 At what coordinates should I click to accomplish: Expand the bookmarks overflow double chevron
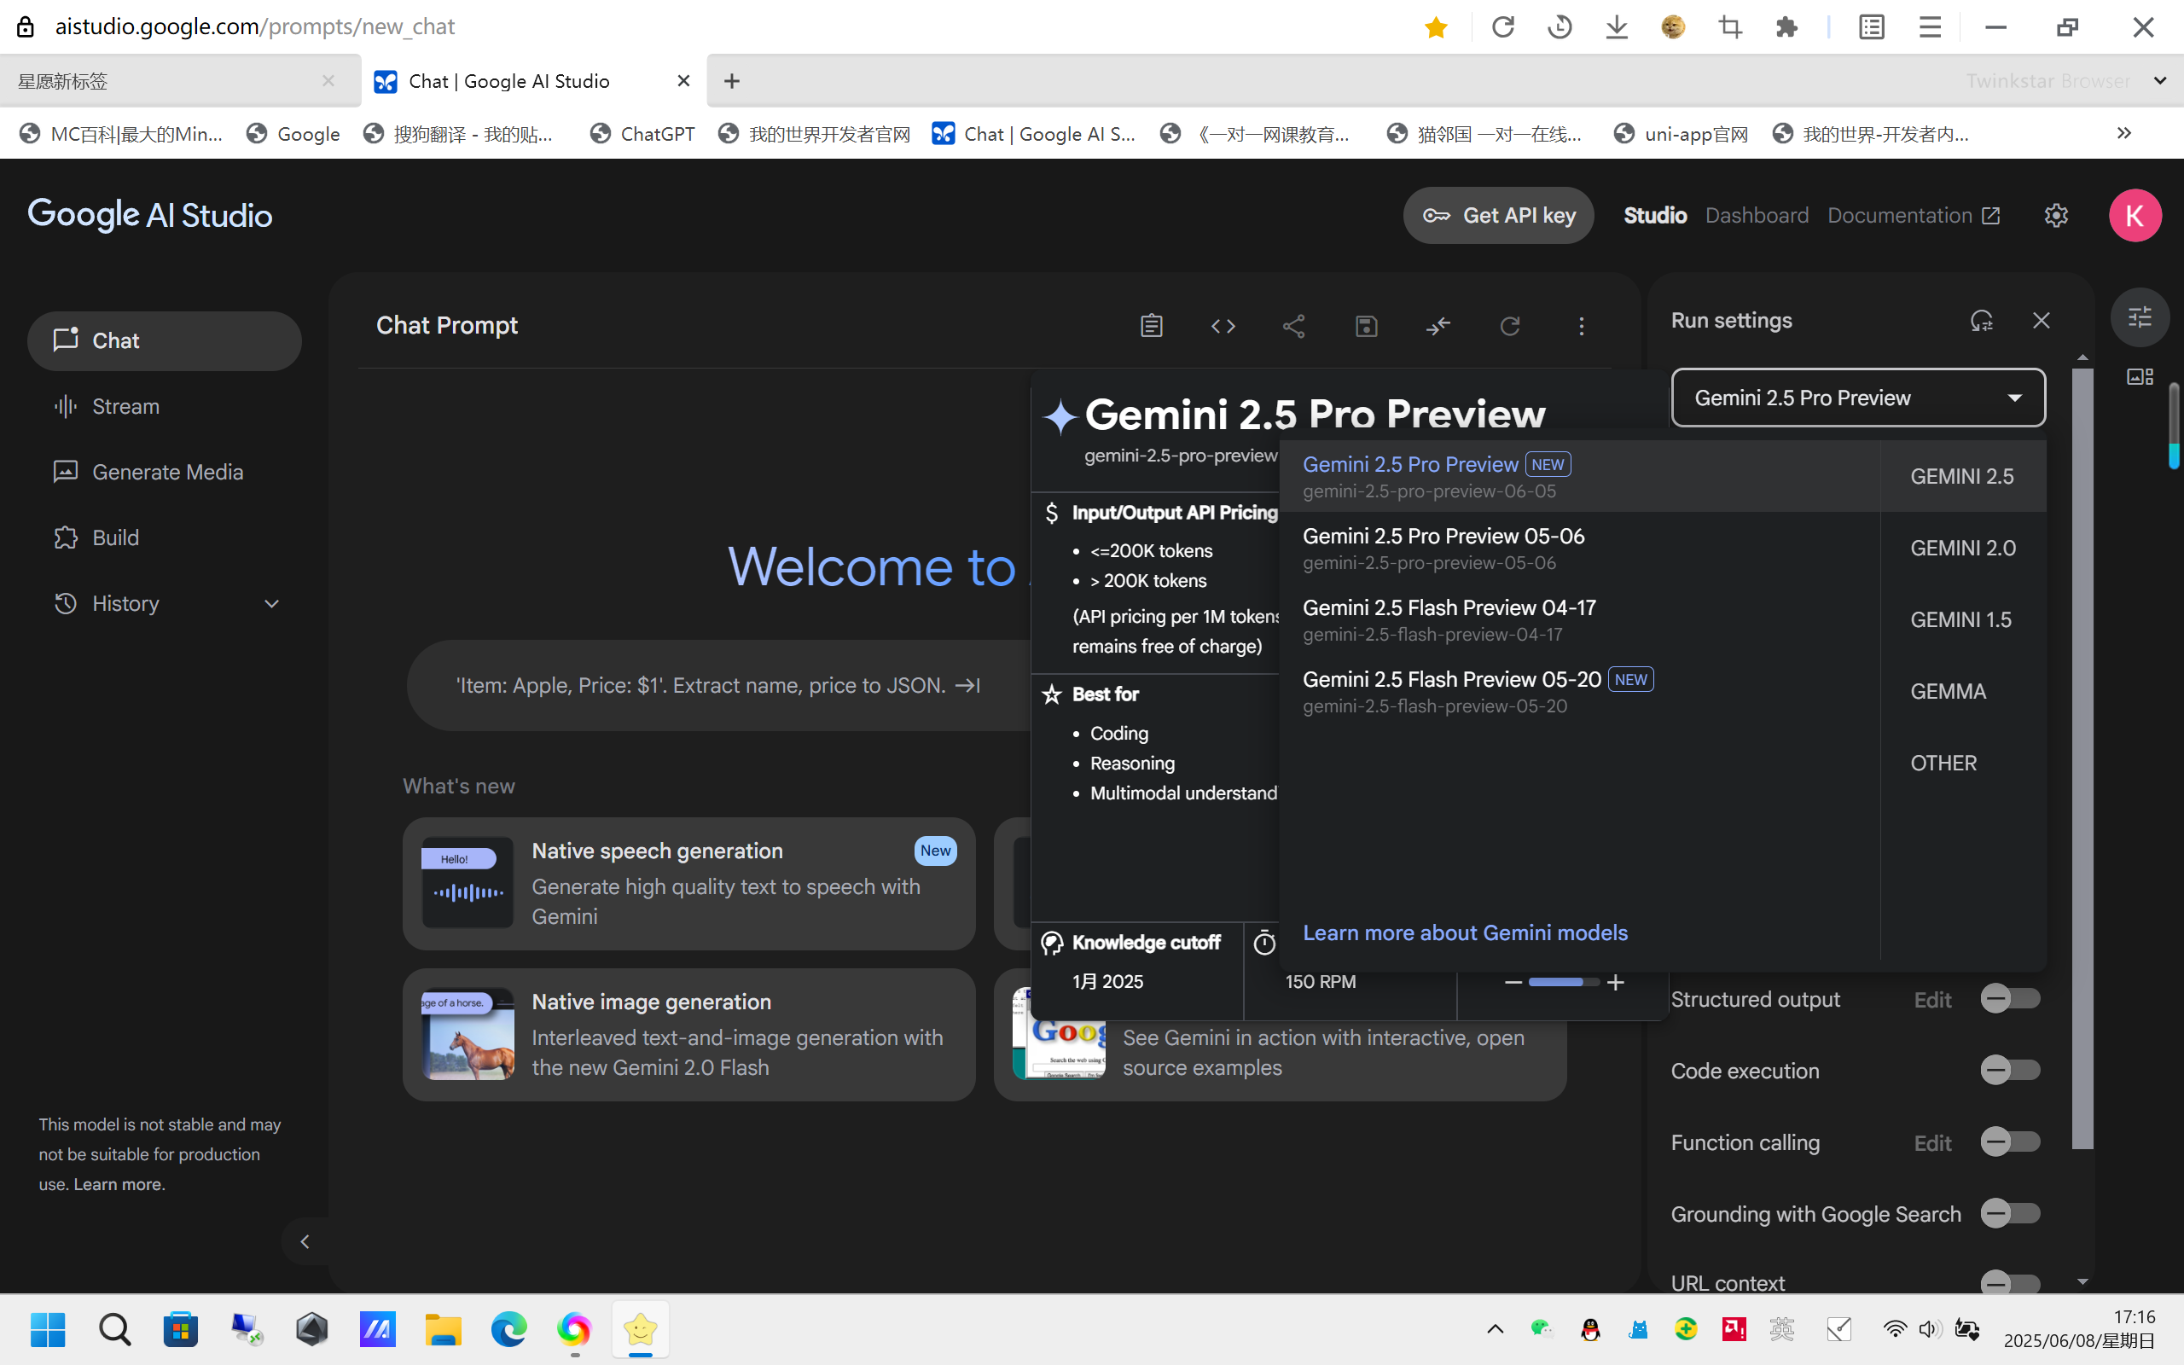[x=2123, y=134]
